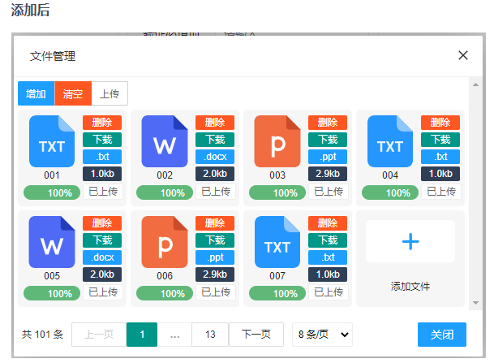Click the pagination ellipsis
The height and width of the screenshot is (363, 494).
coord(174,335)
